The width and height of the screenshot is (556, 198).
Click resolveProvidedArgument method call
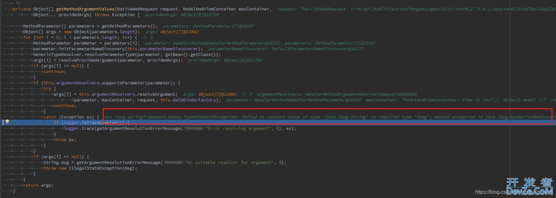88,60
